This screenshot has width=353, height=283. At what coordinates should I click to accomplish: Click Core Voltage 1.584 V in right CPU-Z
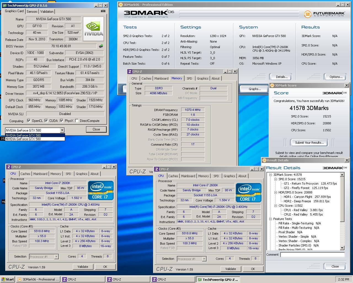point(224,200)
